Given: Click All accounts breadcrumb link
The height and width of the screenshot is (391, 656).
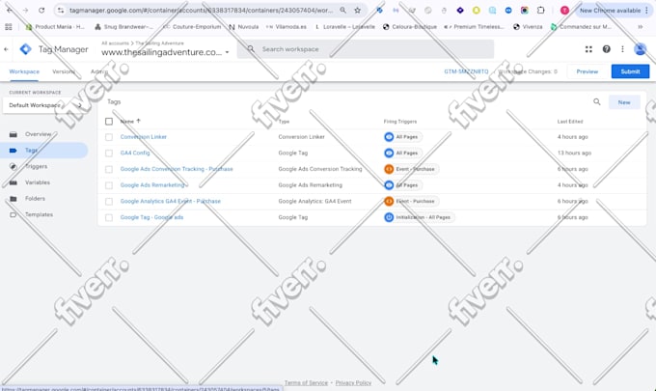Looking at the screenshot, I should click(115, 43).
